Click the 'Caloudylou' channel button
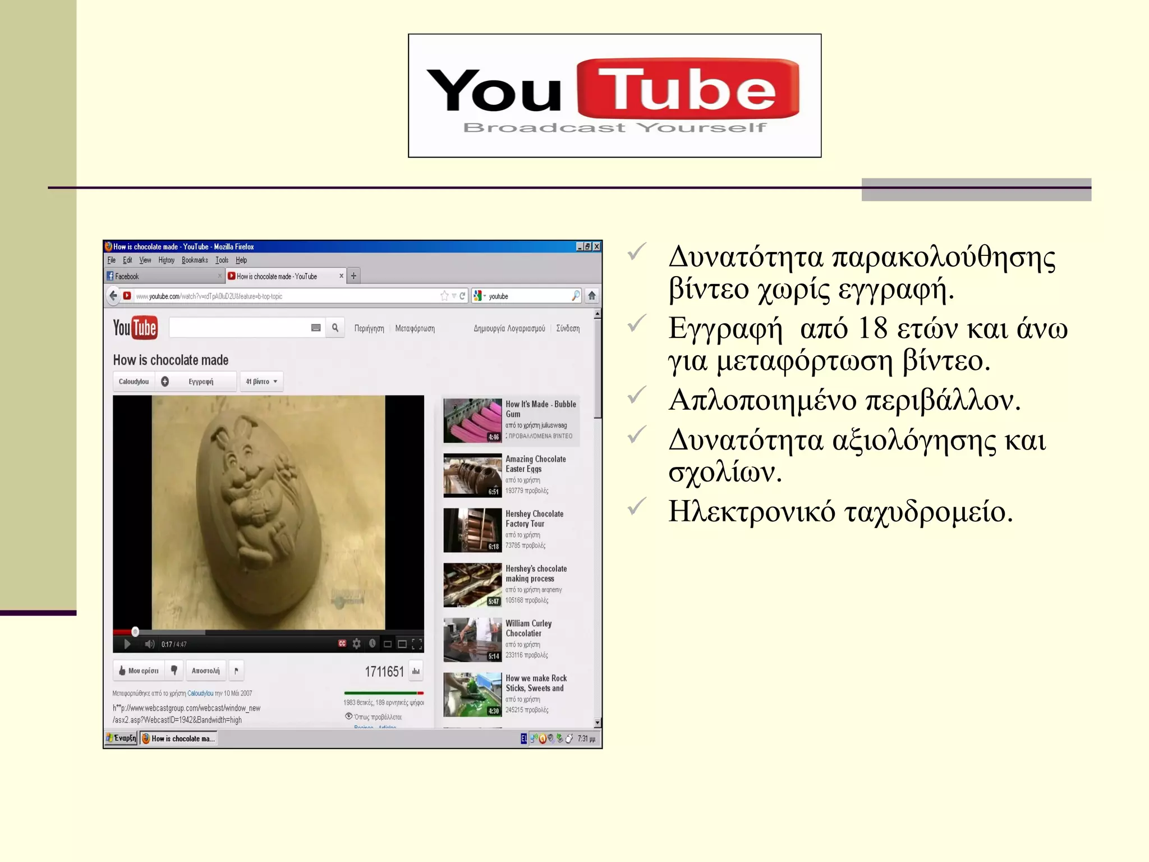Screen dimensions: 1149x862 [x=134, y=382]
